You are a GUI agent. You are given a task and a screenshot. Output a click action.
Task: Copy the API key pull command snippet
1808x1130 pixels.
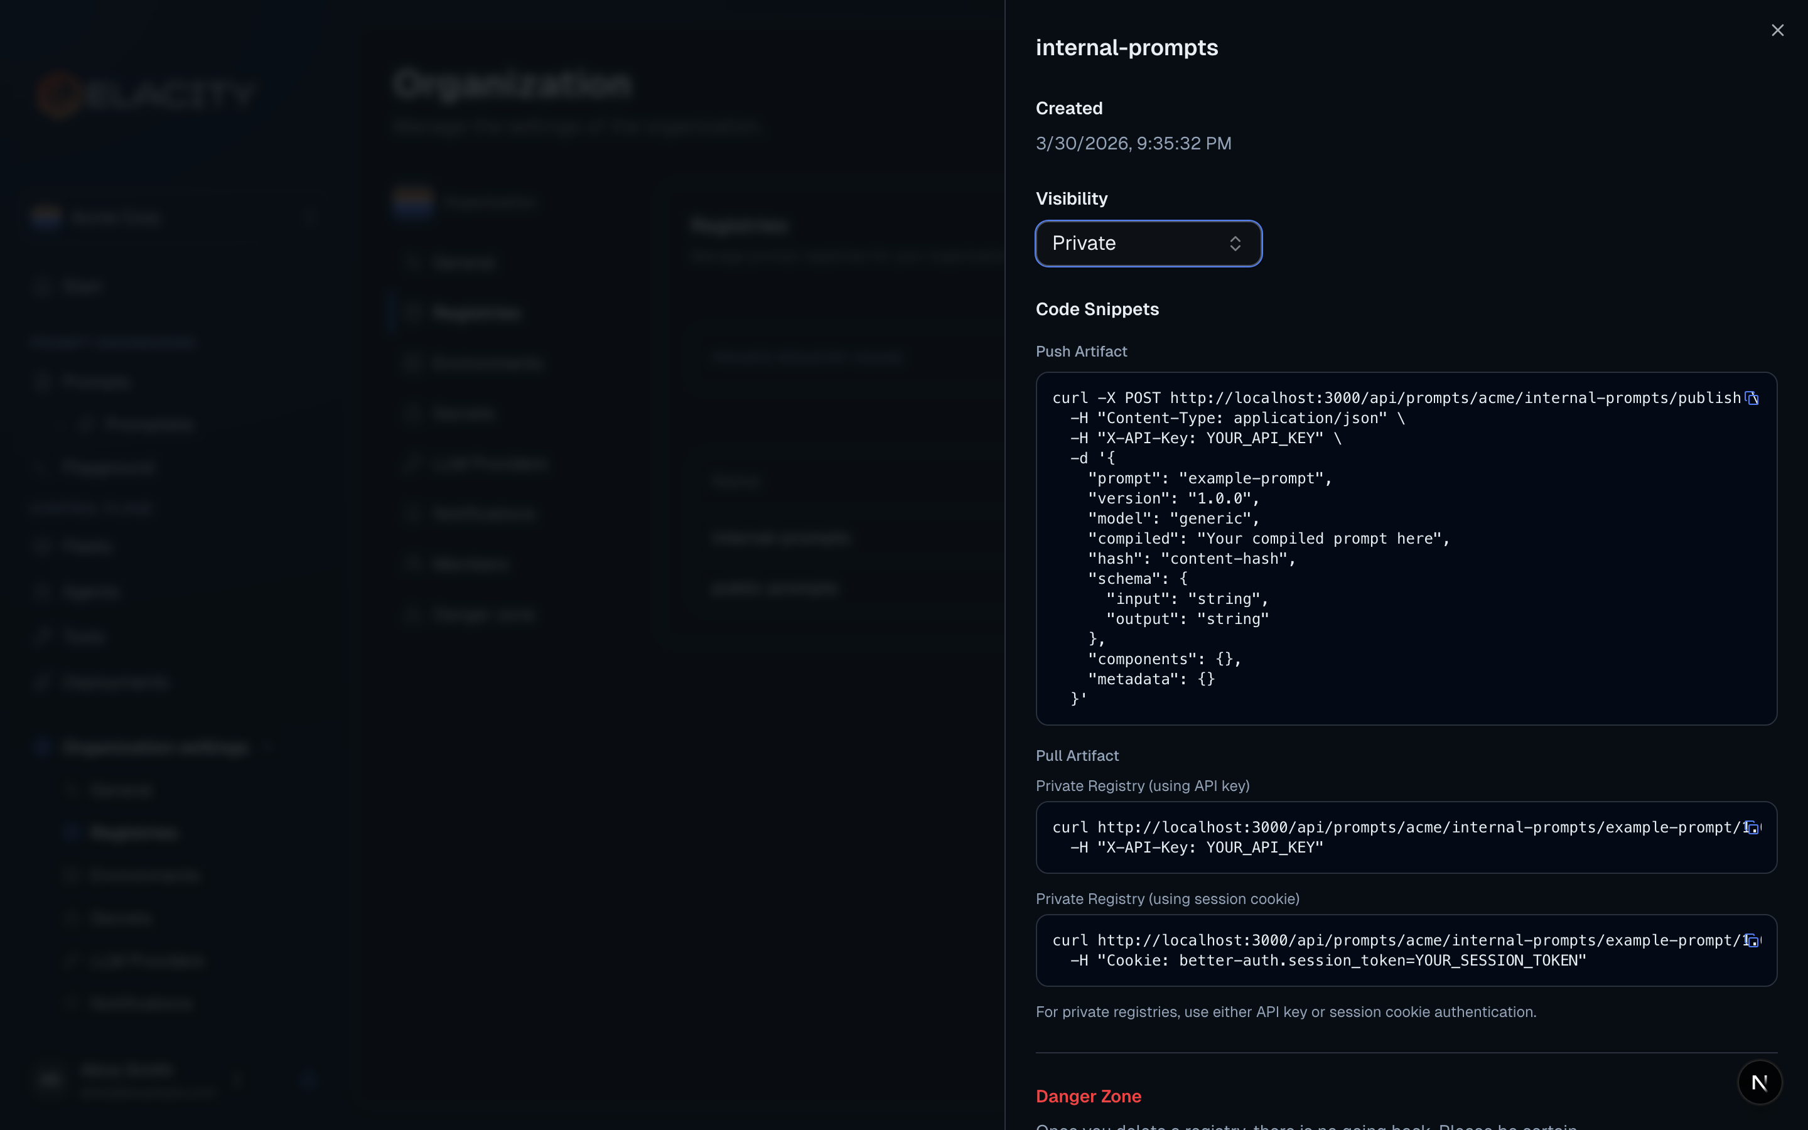click(1752, 827)
